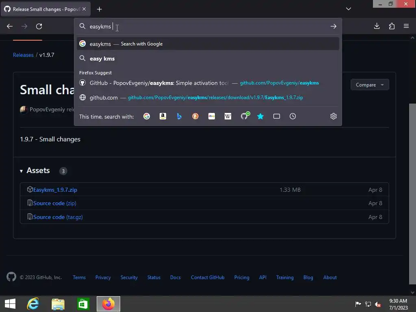This screenshot has width=416, height=312.
Task: Open the Store app from taskbar
Action: pyautogui.click(x=83, y=304)
